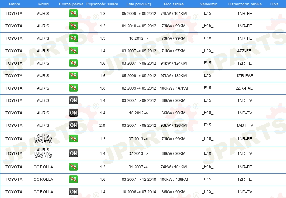Click AURIS TOURING SPORTS model in diesel row
The height and width of the screenshot is (198, 286).
pyautogui.click(x=43, y=153)
